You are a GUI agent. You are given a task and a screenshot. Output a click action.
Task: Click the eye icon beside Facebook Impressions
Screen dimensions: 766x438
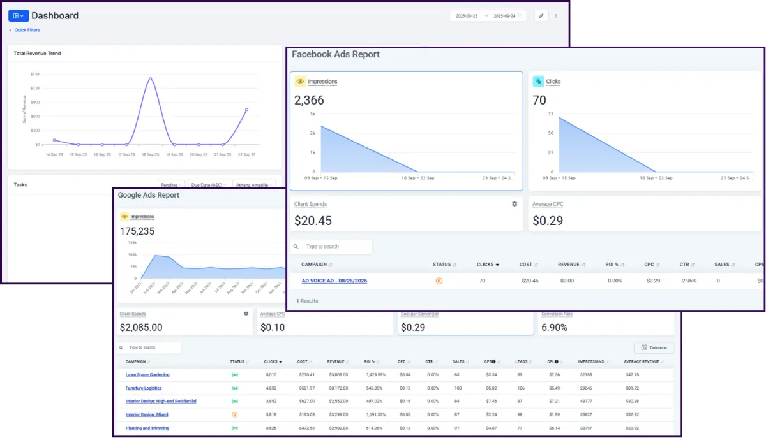pyautogui.click(x=300, y=82)
